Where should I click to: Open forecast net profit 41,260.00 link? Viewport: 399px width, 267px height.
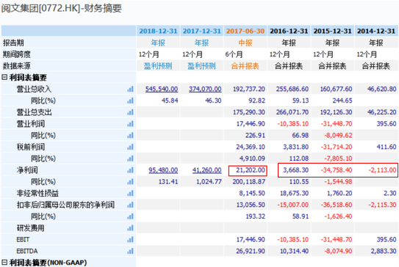pyautogui.click(x=207, y=170)
